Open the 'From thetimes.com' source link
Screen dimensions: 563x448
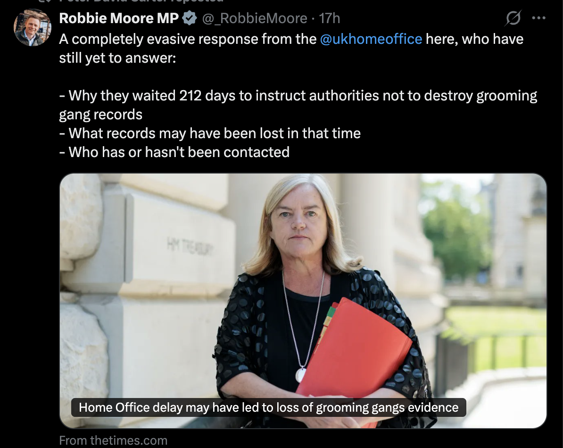(x=113, y=440)
